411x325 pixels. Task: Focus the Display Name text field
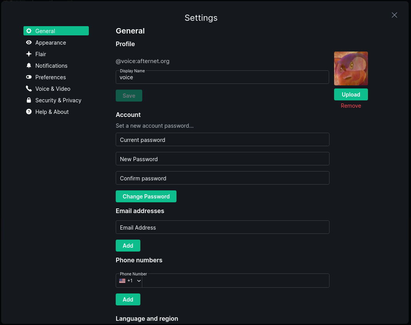click(x=222, y=77)
